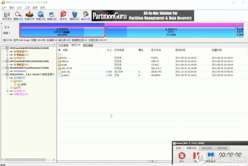
Task: Select the FAT32 主分区(0) block in disk map
Action: coord(62,32)
